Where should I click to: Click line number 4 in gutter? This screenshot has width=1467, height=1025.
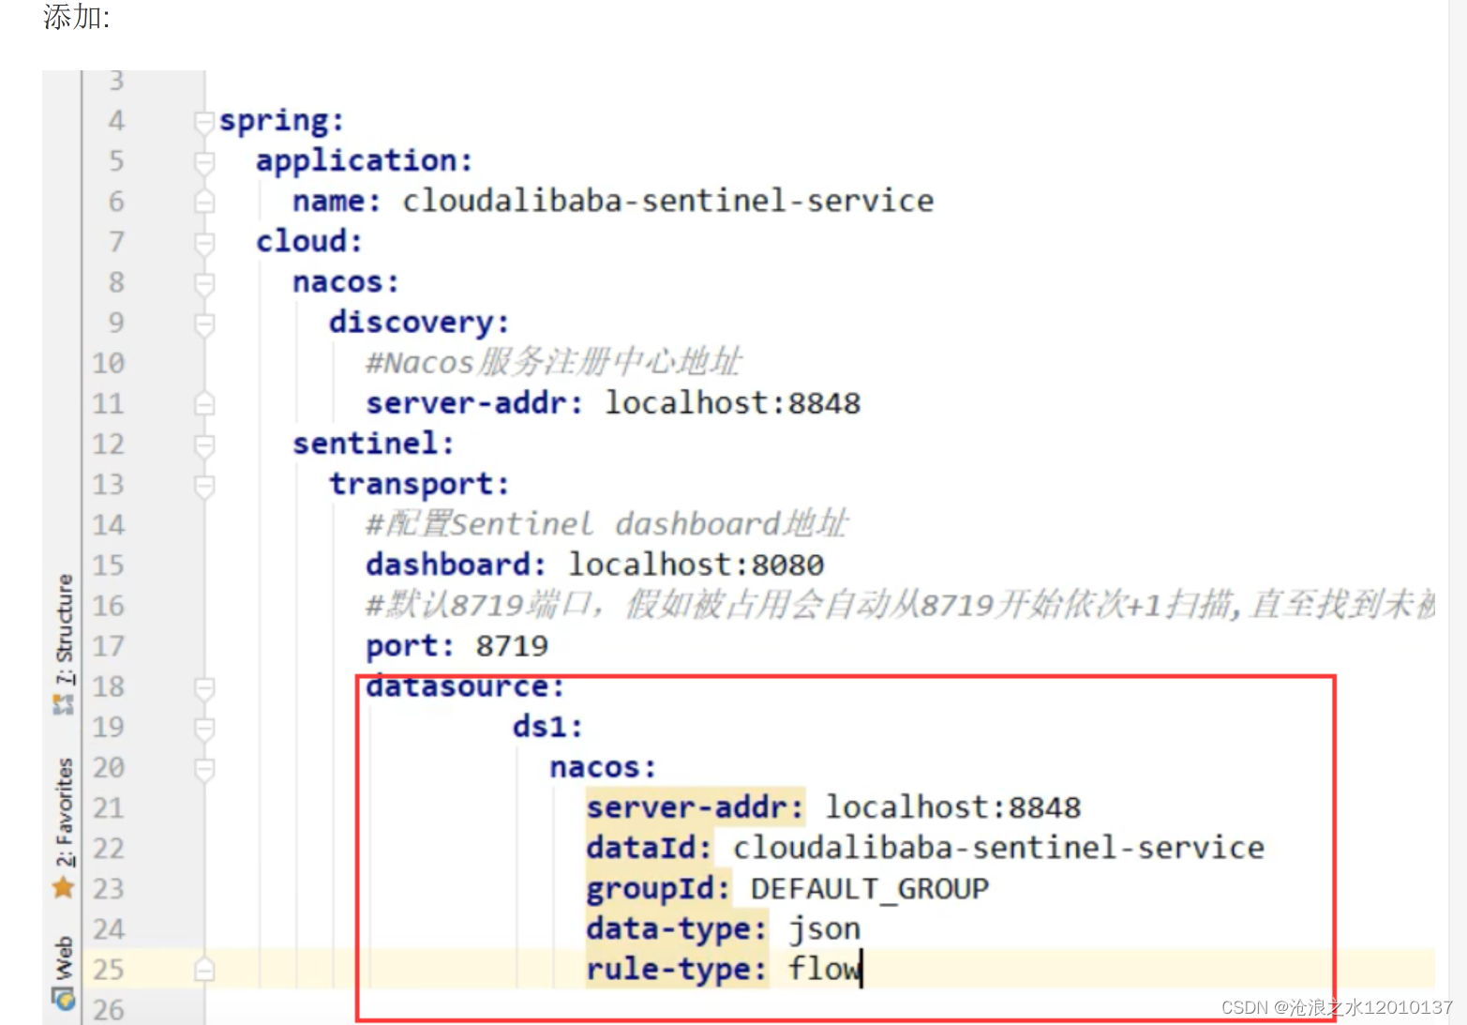(116, 121)
